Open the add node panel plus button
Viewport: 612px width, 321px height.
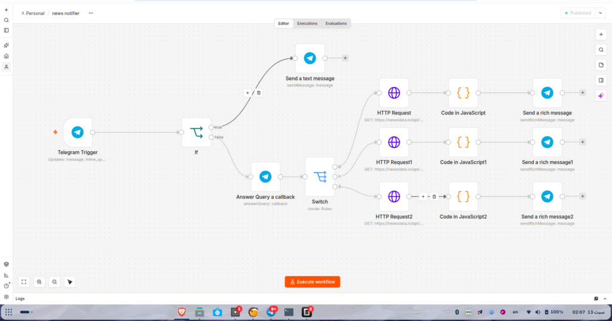coord(601,35)
